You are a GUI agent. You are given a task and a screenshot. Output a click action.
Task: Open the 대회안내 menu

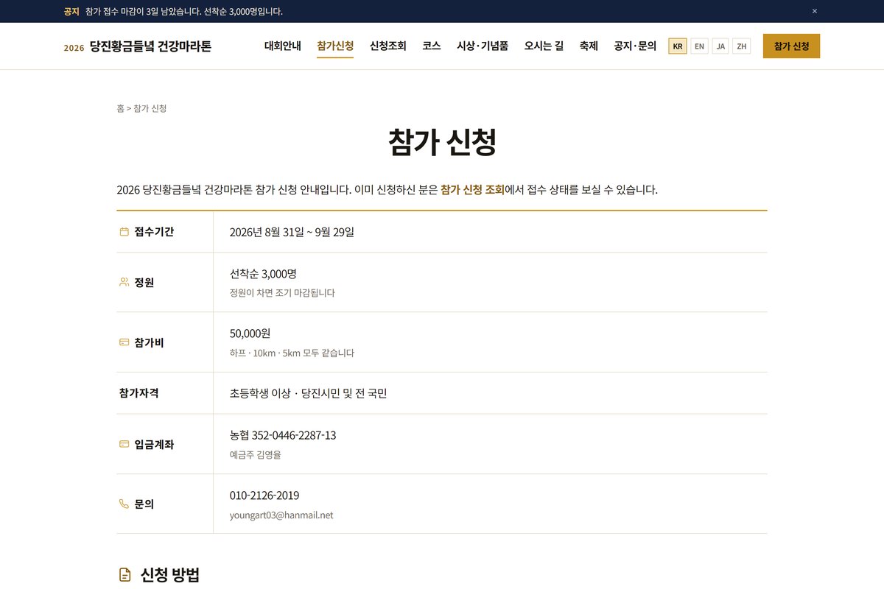[283, 46]
